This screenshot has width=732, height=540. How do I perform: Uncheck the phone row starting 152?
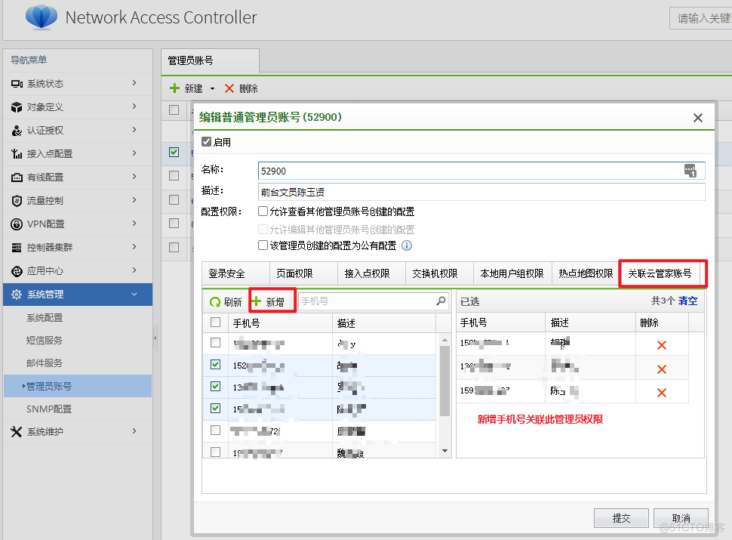(x=215, y=364)
